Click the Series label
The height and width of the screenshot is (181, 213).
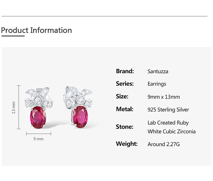(125, 84)
